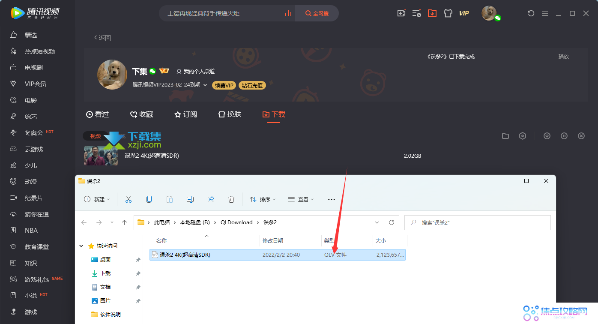Open 纪录片 in the sidebar

click(x=33, y=198)
